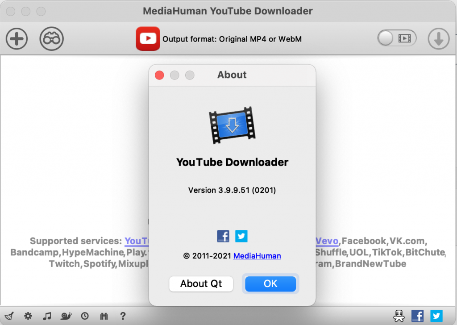The width and height of the screenshot is (457, 325).
Task: Click the About Qt button
Action: point(201,283)
